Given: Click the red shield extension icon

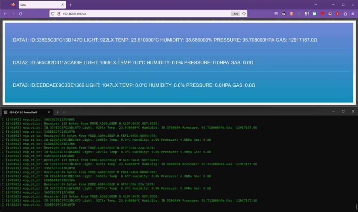Looking at the screenshot, I should click(x=337, y=14).
